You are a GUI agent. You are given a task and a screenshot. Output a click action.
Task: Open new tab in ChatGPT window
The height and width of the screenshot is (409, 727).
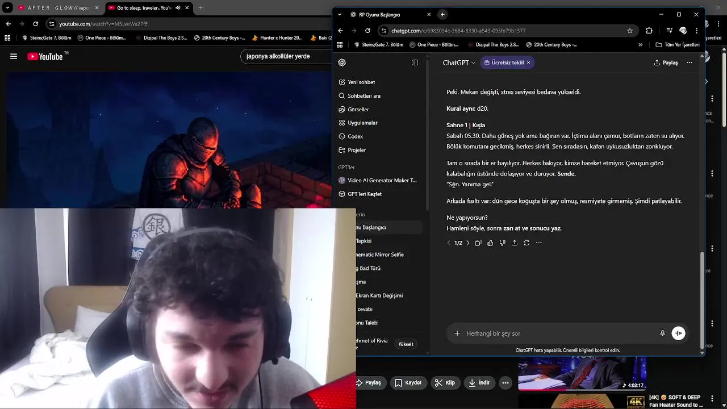coord(442,14)
